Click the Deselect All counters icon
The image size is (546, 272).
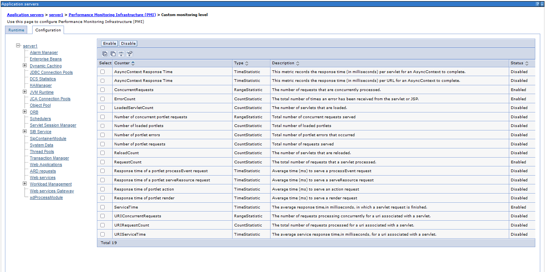[x=113, y=54]
